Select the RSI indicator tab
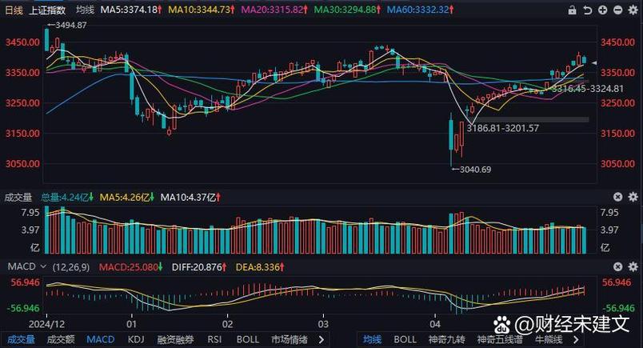 pyautogui.click(x=214, y=339)
